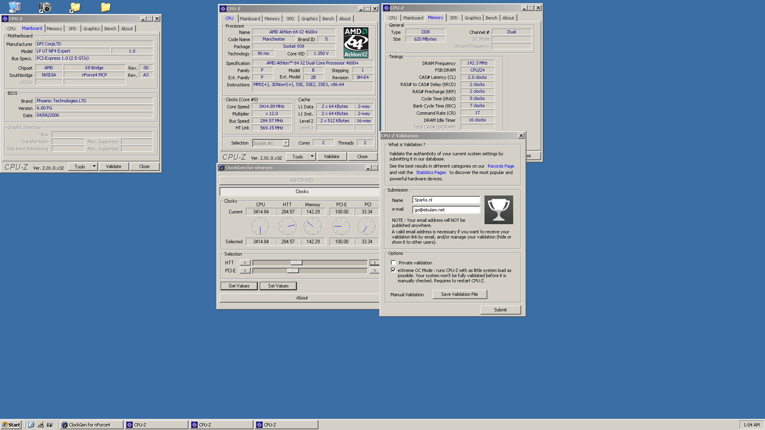
Task: Expand Tools dropdown arrow in the CPU-tab CPU-Z window
Action: tap(312, 156)
